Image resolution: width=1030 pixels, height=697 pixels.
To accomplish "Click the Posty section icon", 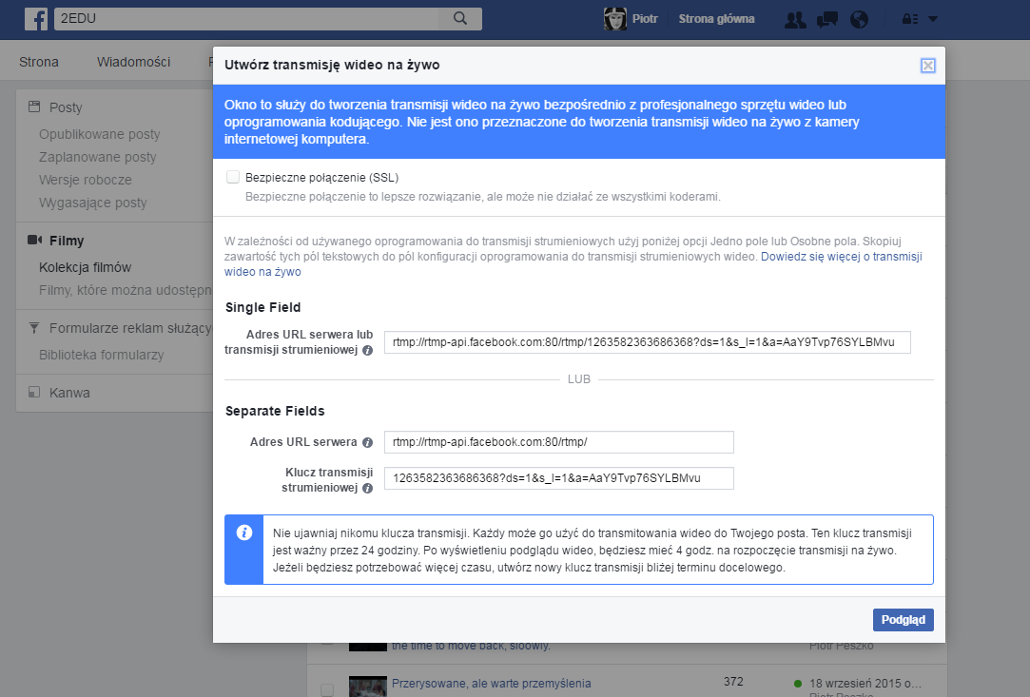I will 34,106.
